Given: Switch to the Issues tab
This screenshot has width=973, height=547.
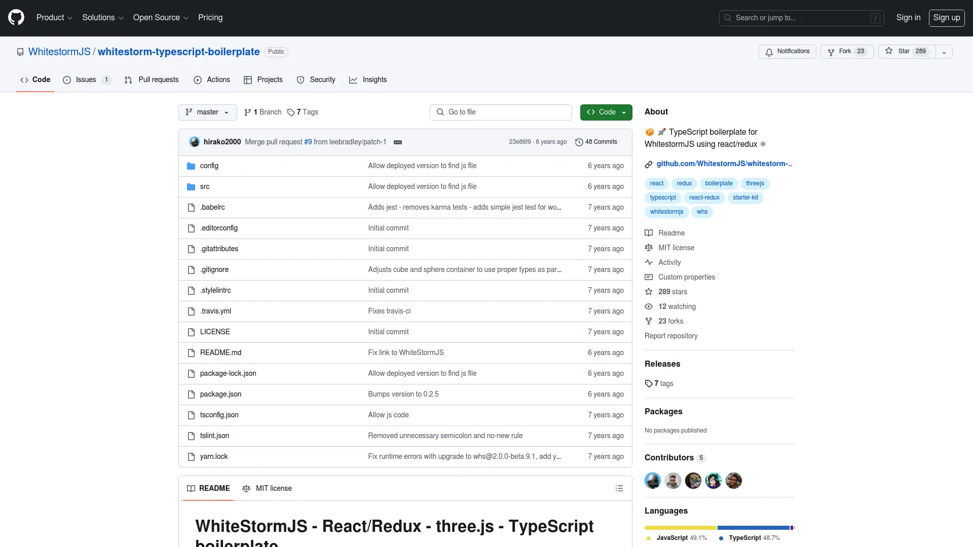Looking at the screenshot, I should tap(87, 80).
